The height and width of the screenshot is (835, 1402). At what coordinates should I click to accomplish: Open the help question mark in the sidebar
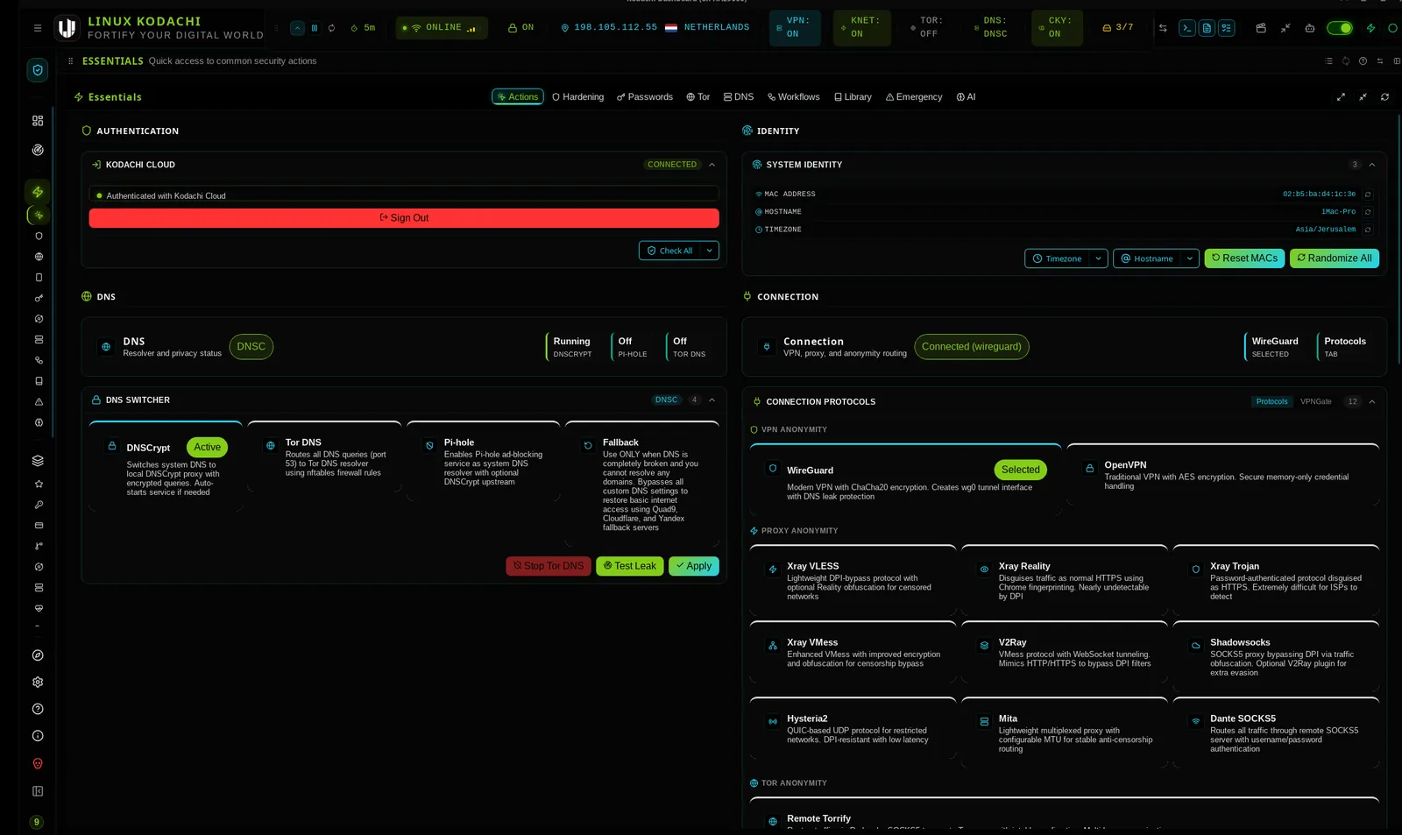[38, 709]
